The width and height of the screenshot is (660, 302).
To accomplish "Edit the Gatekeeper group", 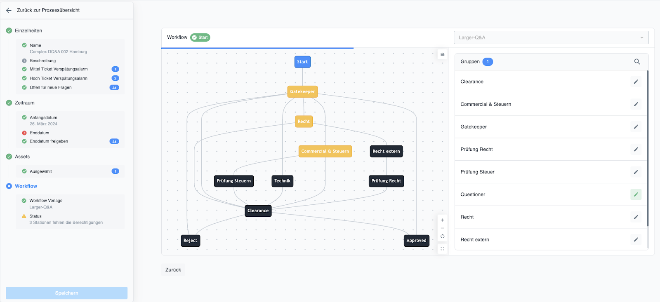I will (636, 127).
